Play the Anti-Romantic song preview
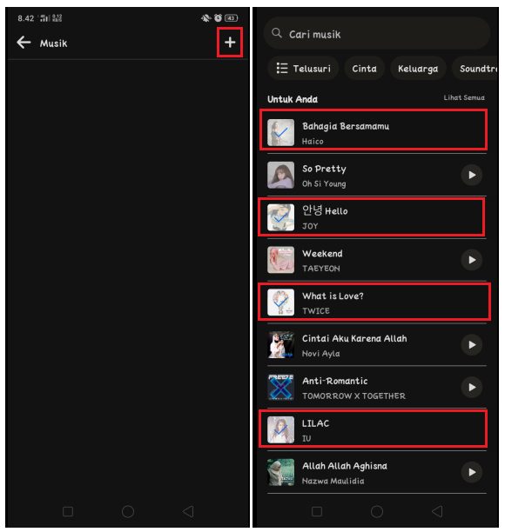Screen dimensions: 505x532 pos(472,387)
